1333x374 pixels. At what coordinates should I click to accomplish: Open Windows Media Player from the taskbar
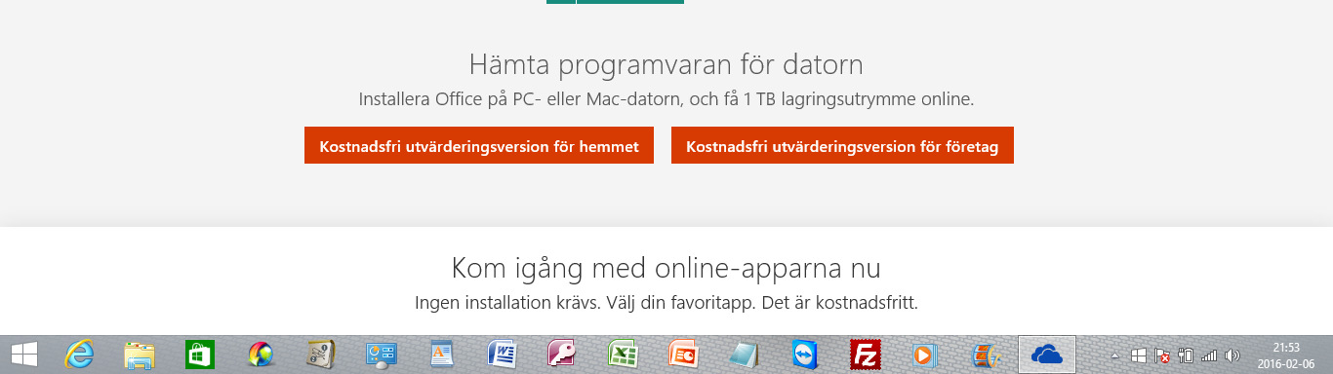click(x=926, y=355)
